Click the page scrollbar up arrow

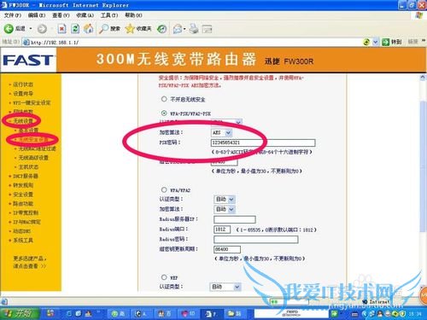click(423, 77)
